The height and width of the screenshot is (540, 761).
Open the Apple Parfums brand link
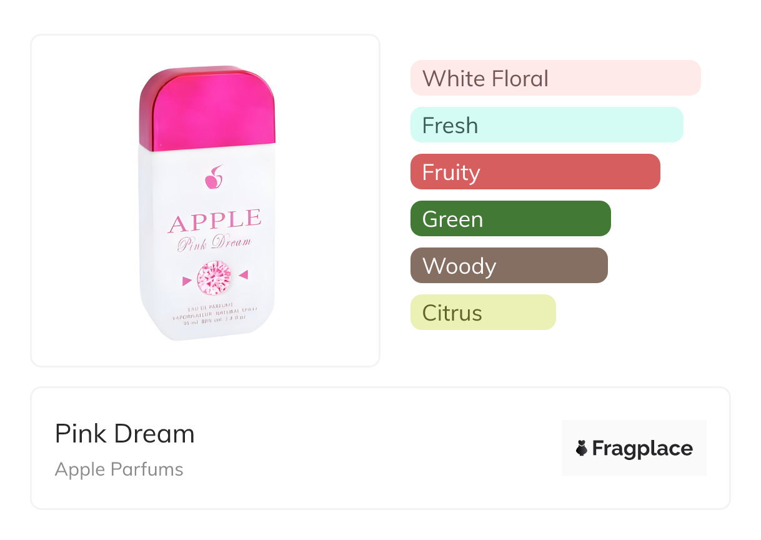coord(119,469)
